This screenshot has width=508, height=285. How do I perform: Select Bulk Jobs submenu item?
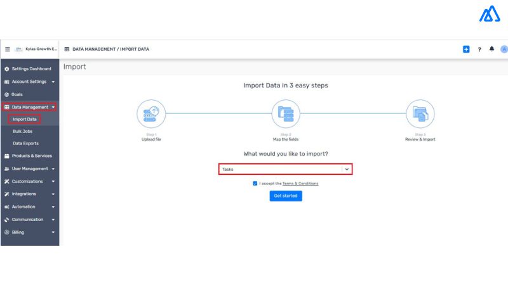click(x=23, y=131)
